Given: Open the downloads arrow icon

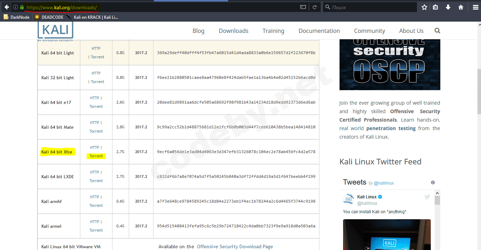Looking at the screenshot, I should pos(448,7).
